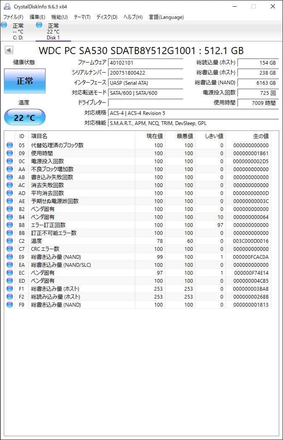The width and height of the screenshot is (283, 440).
Task: Click the status icon for attribute B2
Action: [10, 209]
